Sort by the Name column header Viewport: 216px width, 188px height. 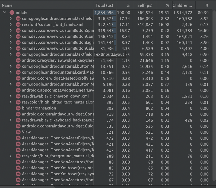(x=47, y=5)
